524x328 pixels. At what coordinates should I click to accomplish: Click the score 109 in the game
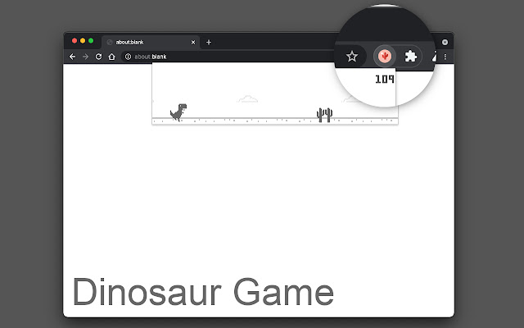(385, 80)
